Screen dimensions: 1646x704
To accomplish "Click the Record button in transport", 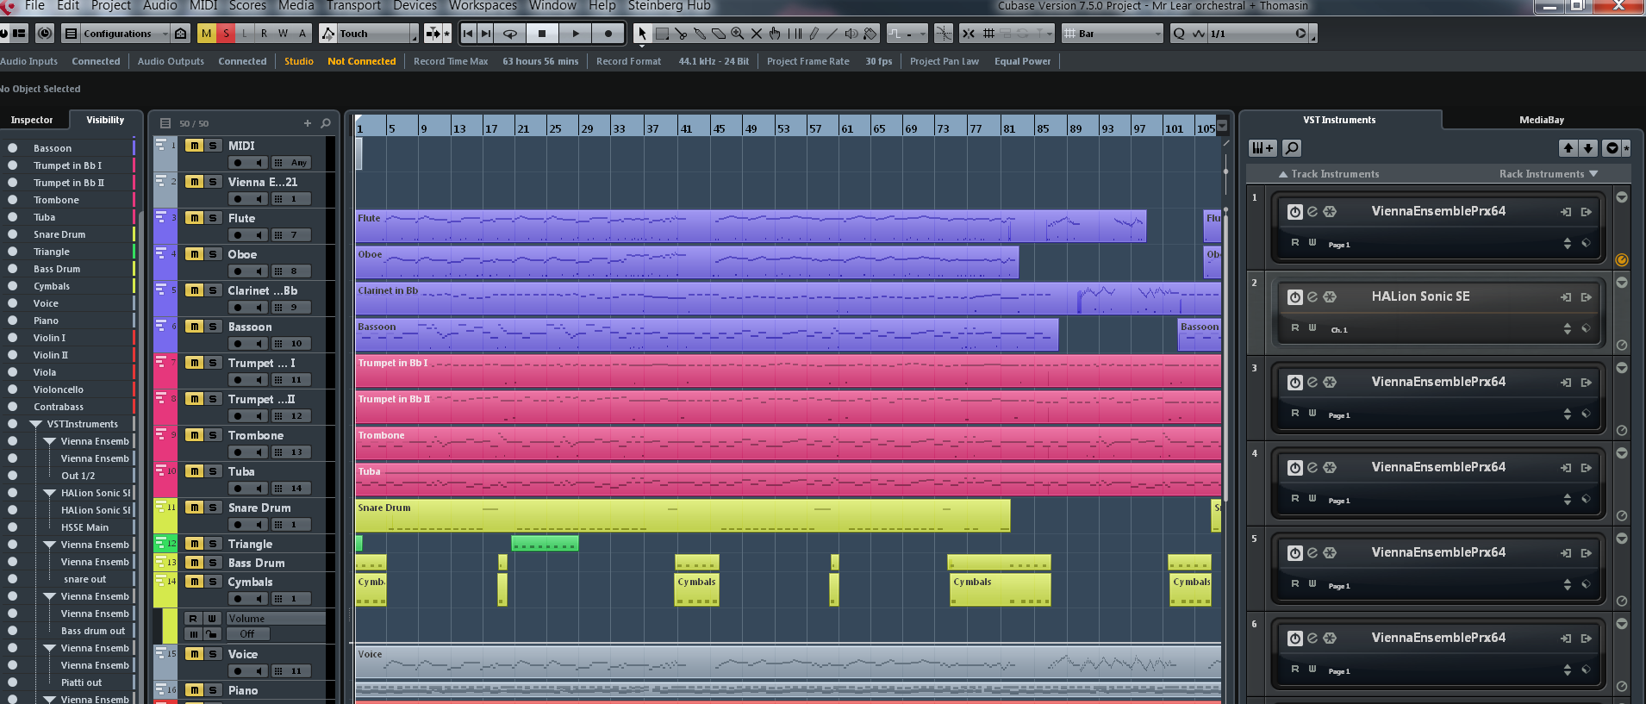I will click(608, 34).
